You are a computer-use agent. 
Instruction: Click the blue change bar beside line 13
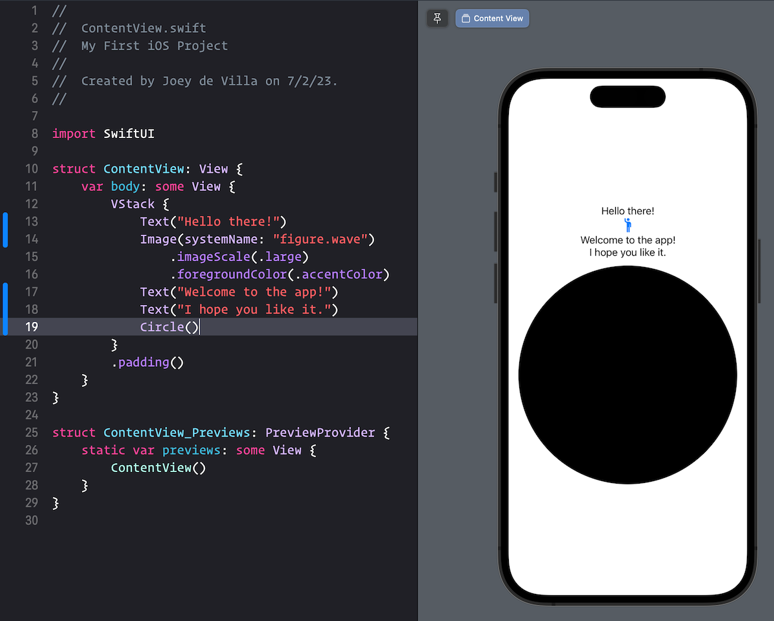pos(6,230)
